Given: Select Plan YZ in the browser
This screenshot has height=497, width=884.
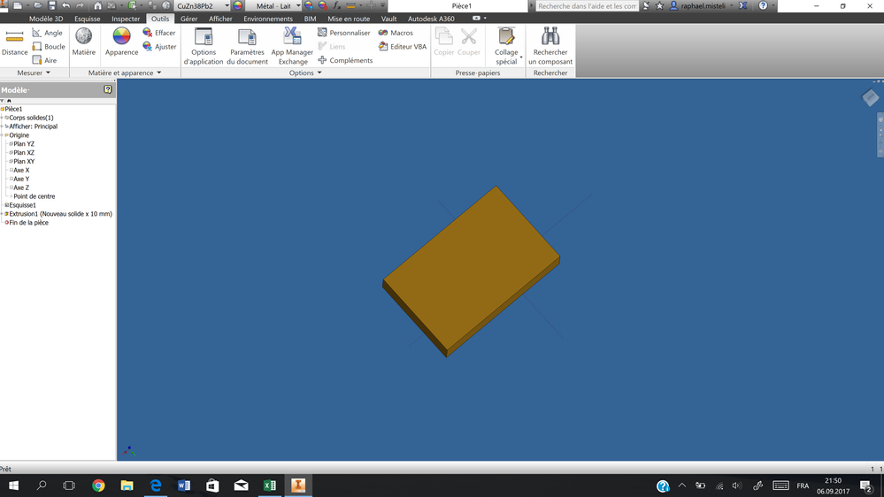Looking at the screenshot, I should [x=24, y=143].
